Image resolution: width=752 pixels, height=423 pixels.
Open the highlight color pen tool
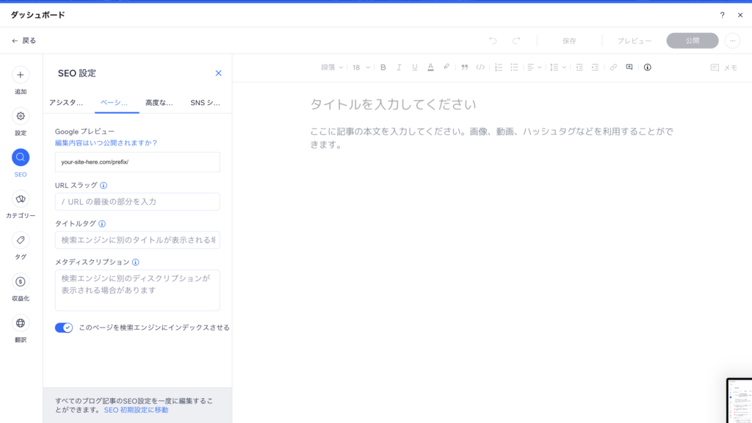[x=446, y=67]
